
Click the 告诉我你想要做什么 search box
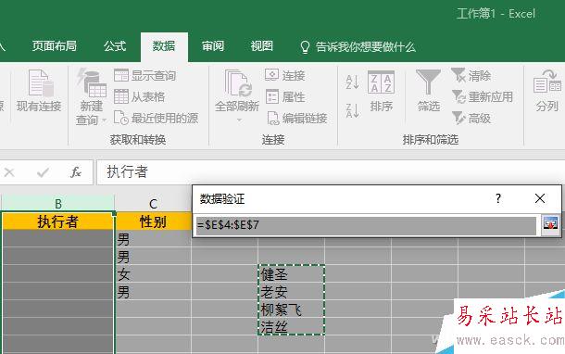click(358, 47)
